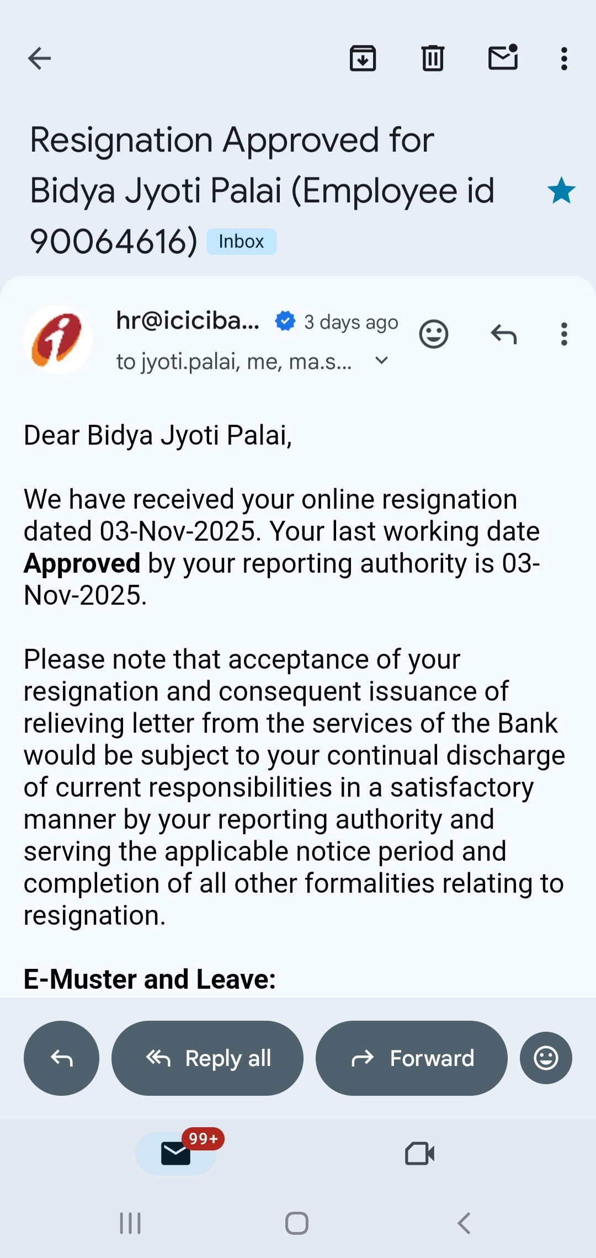Viewport: 596px width, 1258px height.
Task: Go back using the top-left arrow
Action: coord(39,58)
